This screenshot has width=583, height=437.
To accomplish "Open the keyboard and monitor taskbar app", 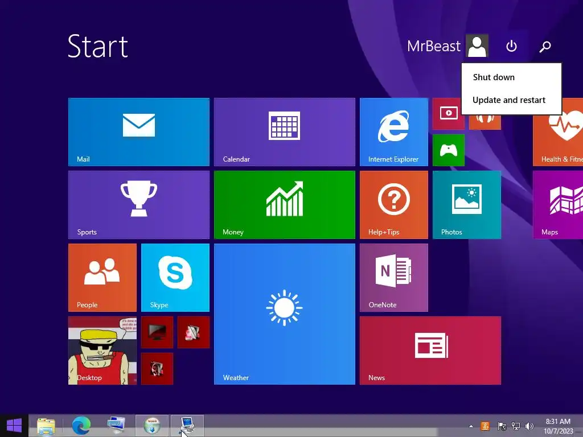I will pos(116,426).
